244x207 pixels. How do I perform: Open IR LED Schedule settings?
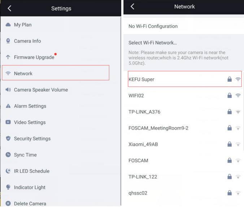32,171
